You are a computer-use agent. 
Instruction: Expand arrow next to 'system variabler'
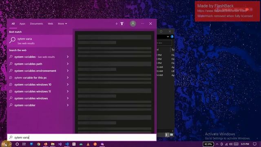coord(68,105)
